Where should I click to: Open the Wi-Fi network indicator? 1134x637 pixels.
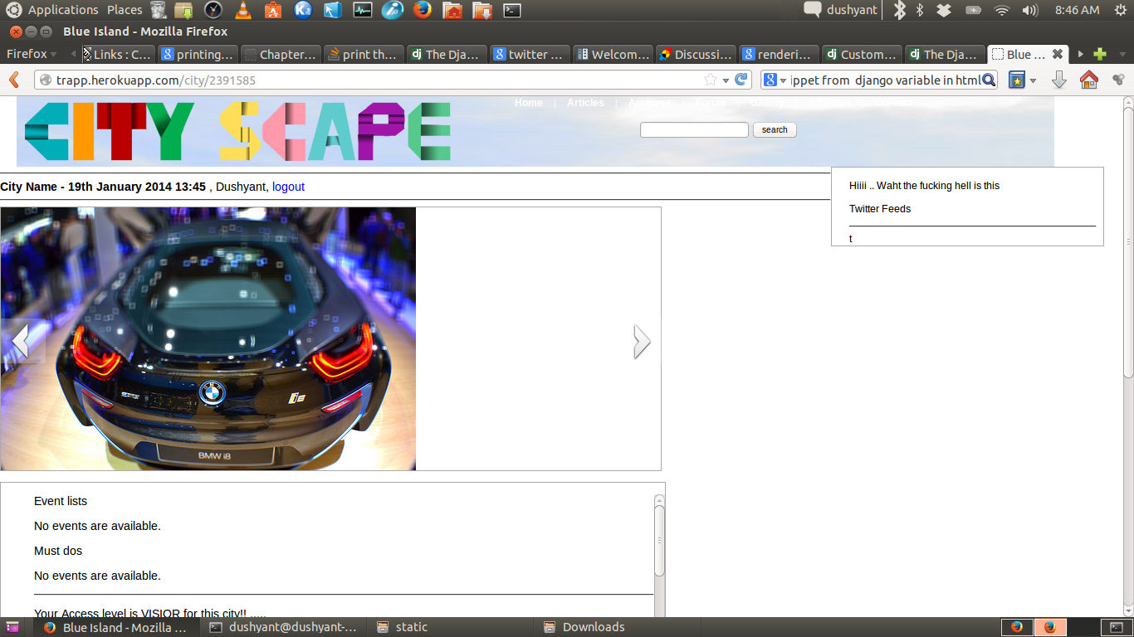1002,10
